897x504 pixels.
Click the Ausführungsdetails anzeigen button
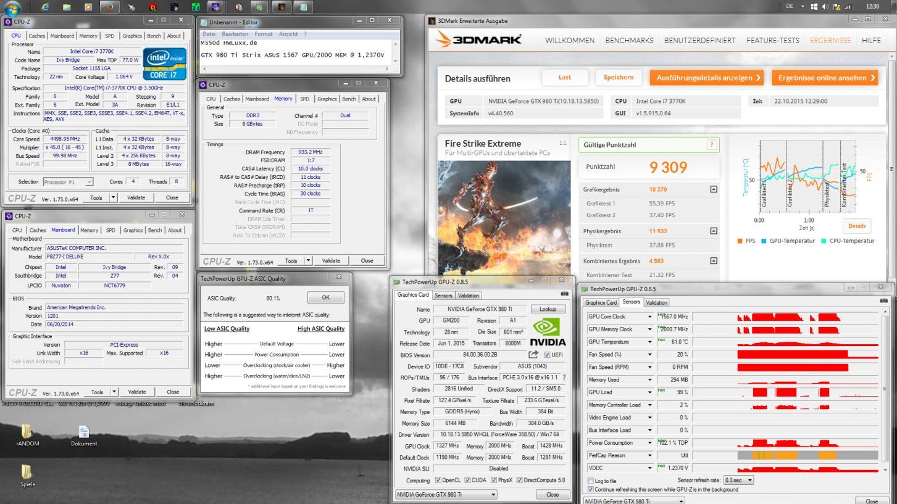coord(707,78)
